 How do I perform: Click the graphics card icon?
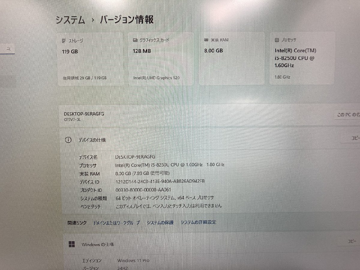click(x=135, y=40)
